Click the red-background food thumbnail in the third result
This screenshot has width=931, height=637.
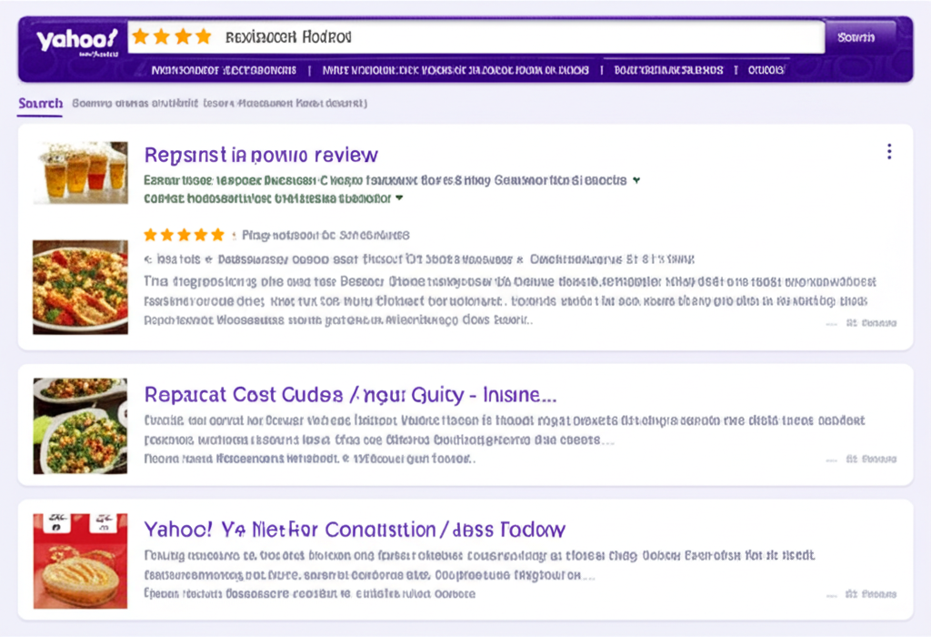(80, 560)
